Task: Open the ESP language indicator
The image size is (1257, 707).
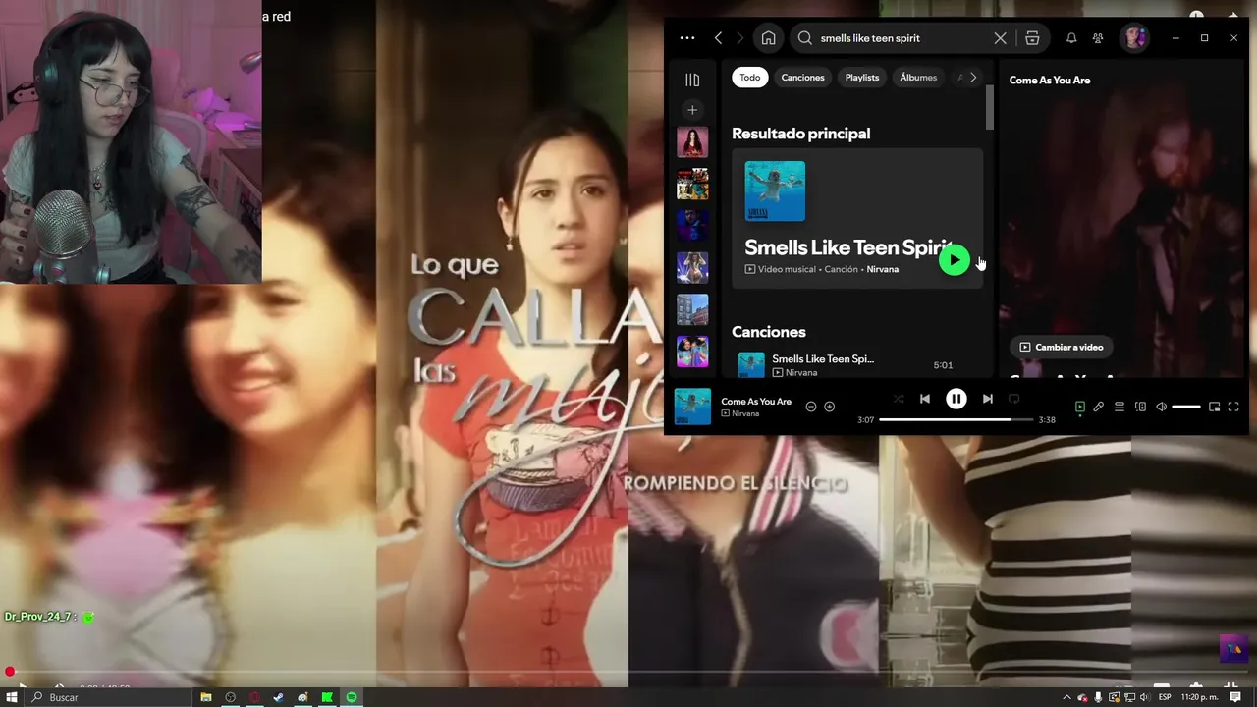Action: click(1165, 697)
